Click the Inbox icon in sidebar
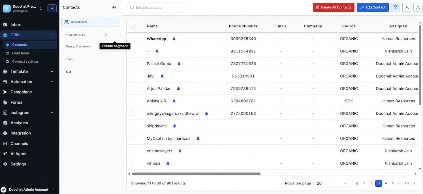This screenshot has width=423, height=194. pyautogui.click(x=5, y=25)
